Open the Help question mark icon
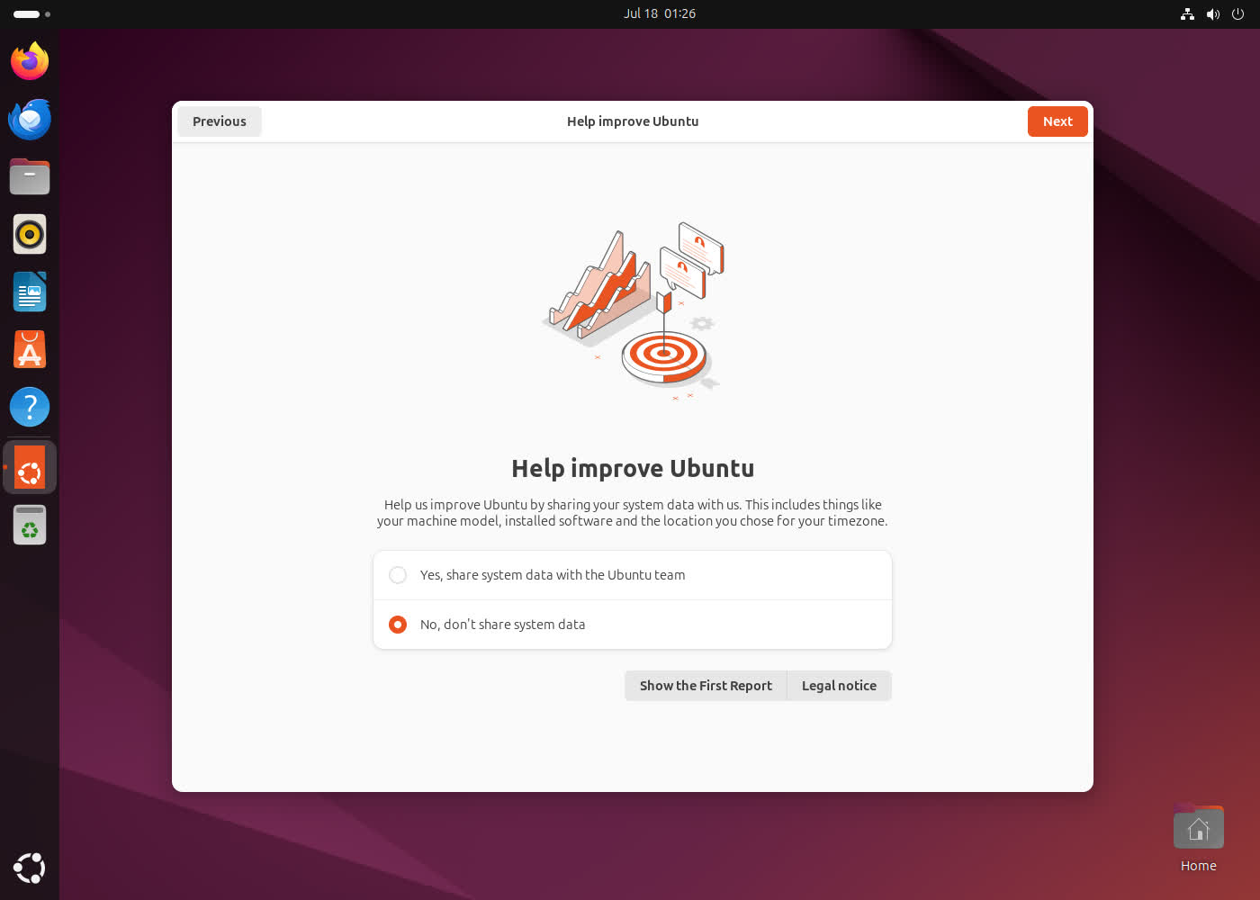The height and width of the screenshot is (900, 1260). pyautogui.click(x=30, y=407)
